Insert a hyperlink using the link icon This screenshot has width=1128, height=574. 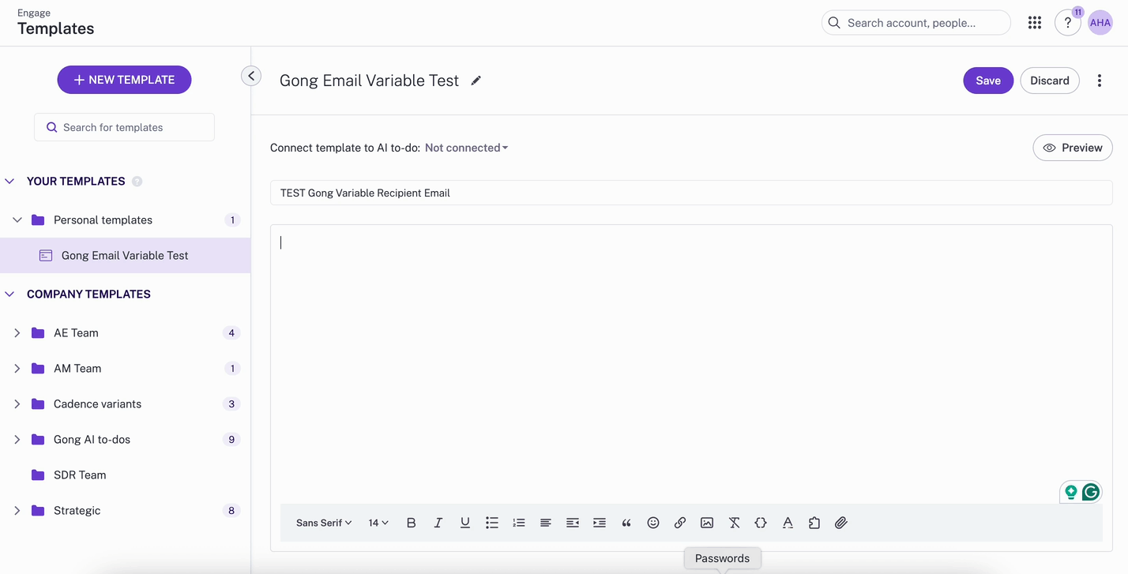pos(680,523)
